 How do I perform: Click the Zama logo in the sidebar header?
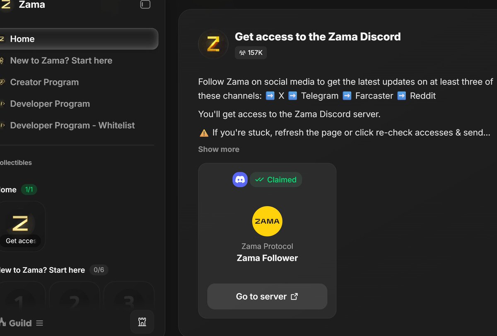pyautogui.click(x=6, y=5)
